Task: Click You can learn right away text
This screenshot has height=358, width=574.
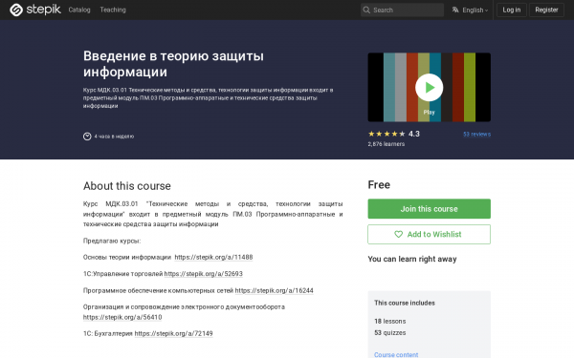Action: (x=412, y=259)
